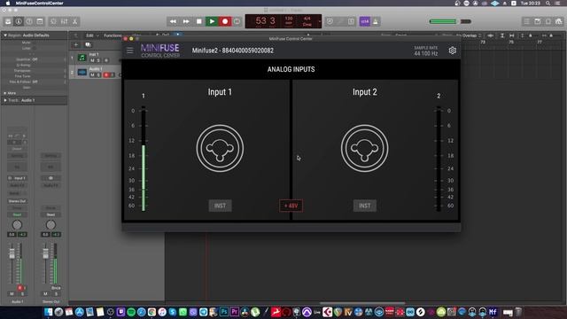Toggle INST mode on Input 2
The width and height of the screenshot is (567, 319).
click(364, 206)
